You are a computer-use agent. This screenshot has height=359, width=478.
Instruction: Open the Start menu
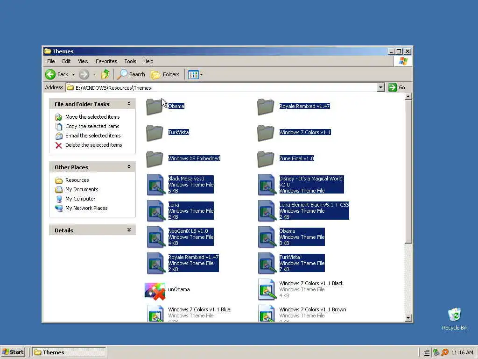tap(13, 352)
